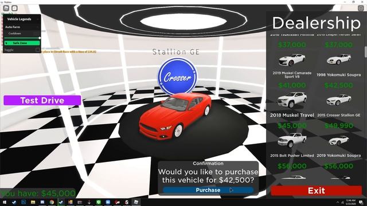Image resolution: width=367 pixels, height=206 pixels.
Task: Open the Zoom taskbar icon
Action: coord(108,202)
